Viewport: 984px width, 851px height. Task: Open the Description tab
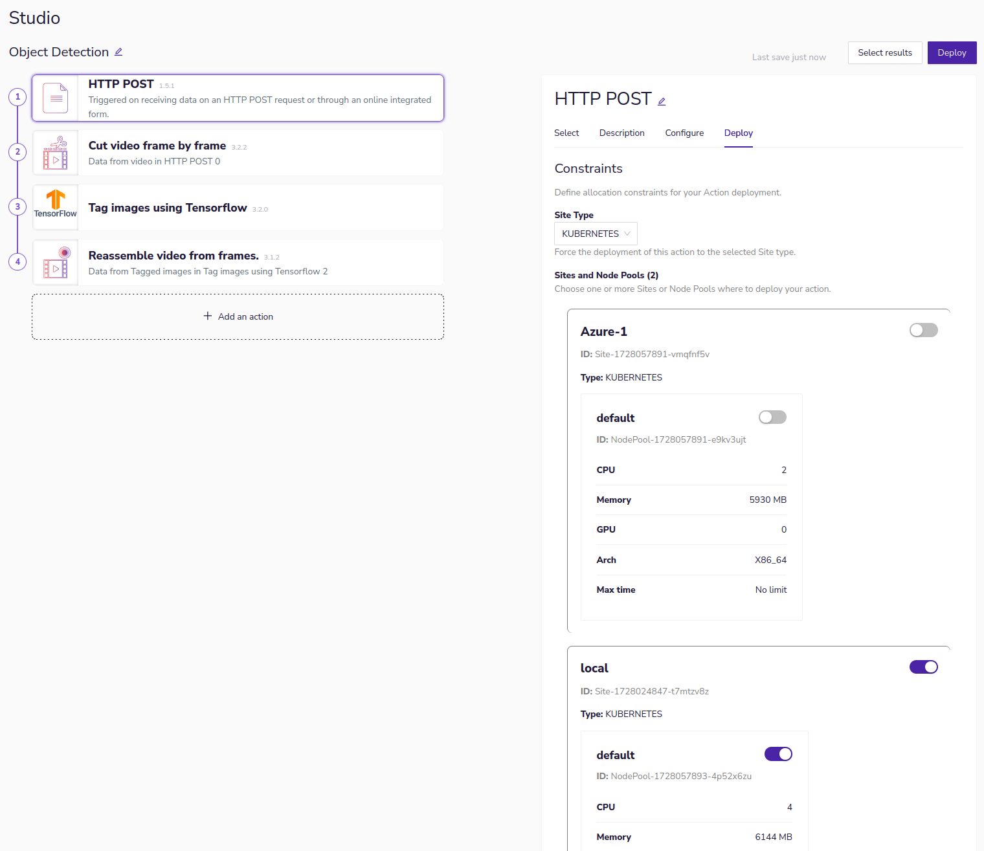(621, 133)
